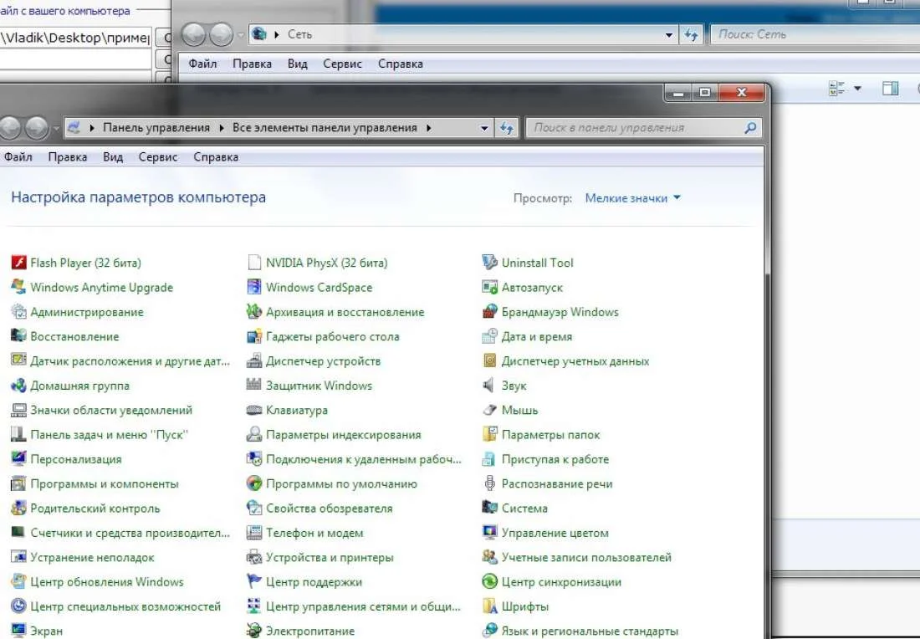The height and width of the screenshot is (639, 920).
Task: Open the Учетные записи пользователей link
Action: (586, 557)
